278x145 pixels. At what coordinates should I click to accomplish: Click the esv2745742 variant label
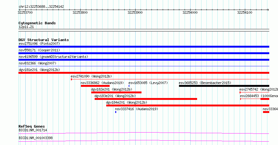pyautogui.click(x=259, y=89)
